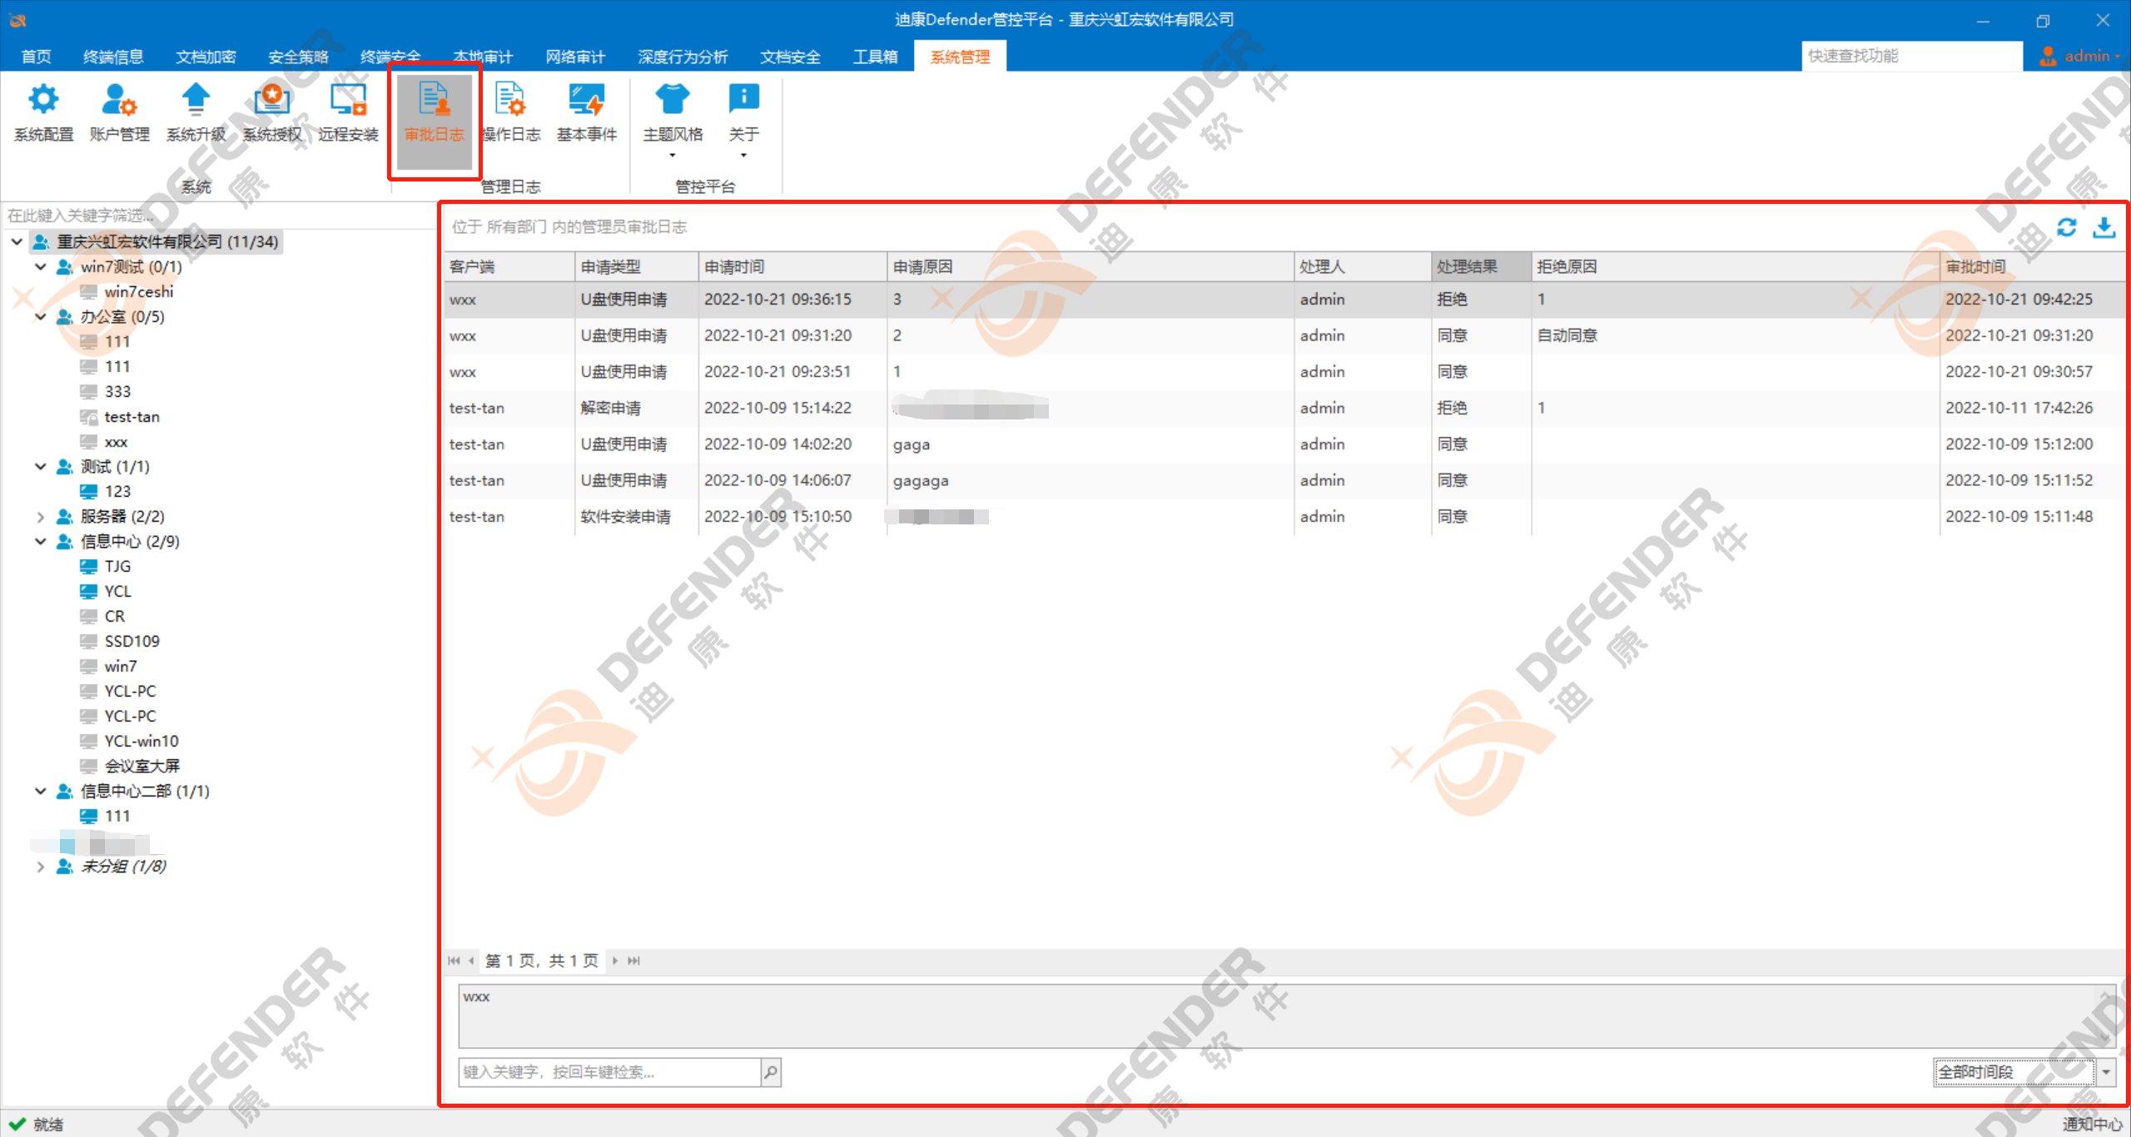Screen dimensions: 2131x1137
Task: Select the 123 computer under 测试
Action: (117, 491)
